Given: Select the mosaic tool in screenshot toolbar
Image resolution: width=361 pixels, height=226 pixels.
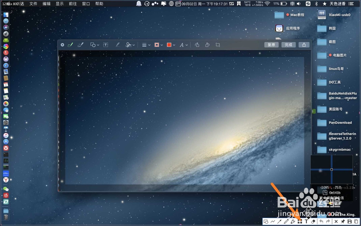Looking at the screenshot, I should point(300,222).
